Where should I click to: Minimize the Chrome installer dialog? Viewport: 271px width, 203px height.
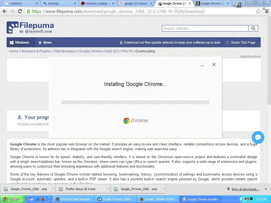(202, 65)
